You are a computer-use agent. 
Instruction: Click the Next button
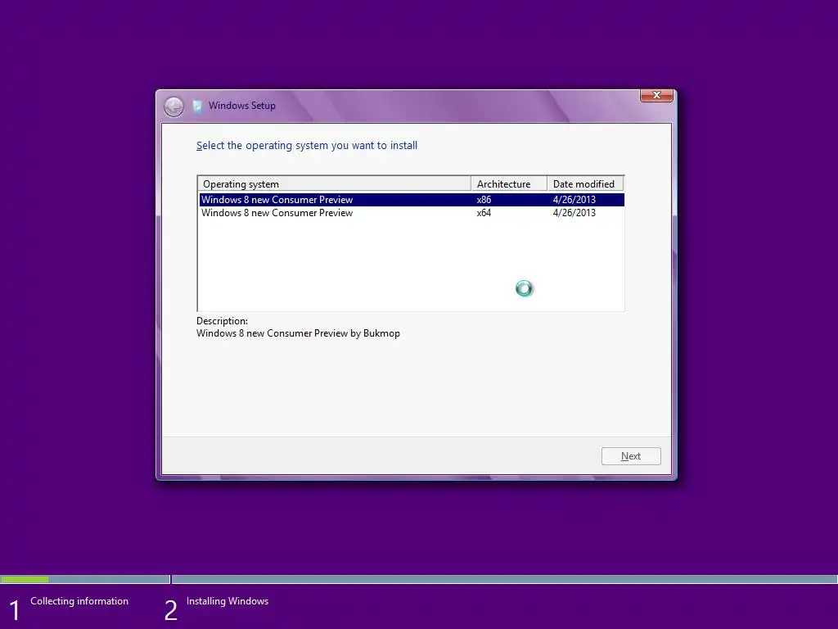coord(631,456)
